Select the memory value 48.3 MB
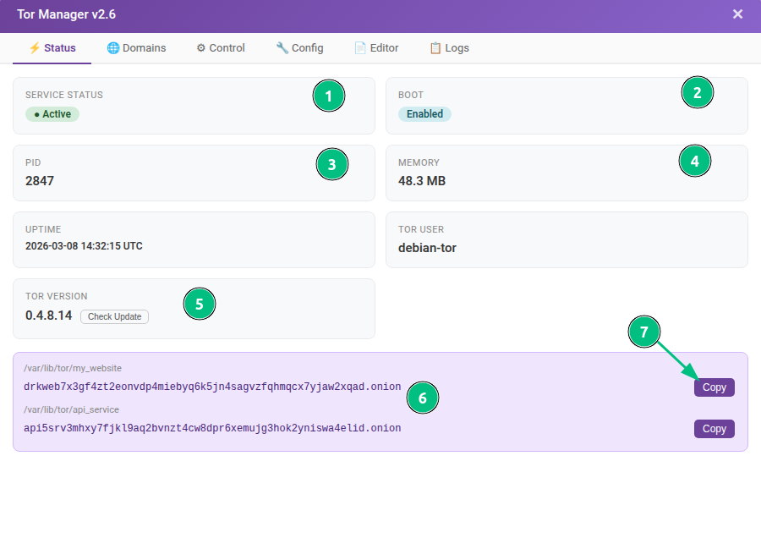Viewport: 761px width, 549px height. pos(422,181)
